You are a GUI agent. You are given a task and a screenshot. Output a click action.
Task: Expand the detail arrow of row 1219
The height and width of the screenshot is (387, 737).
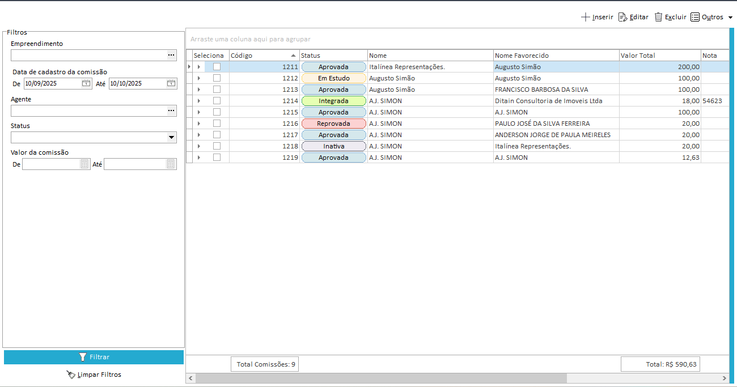pos(198,158)
